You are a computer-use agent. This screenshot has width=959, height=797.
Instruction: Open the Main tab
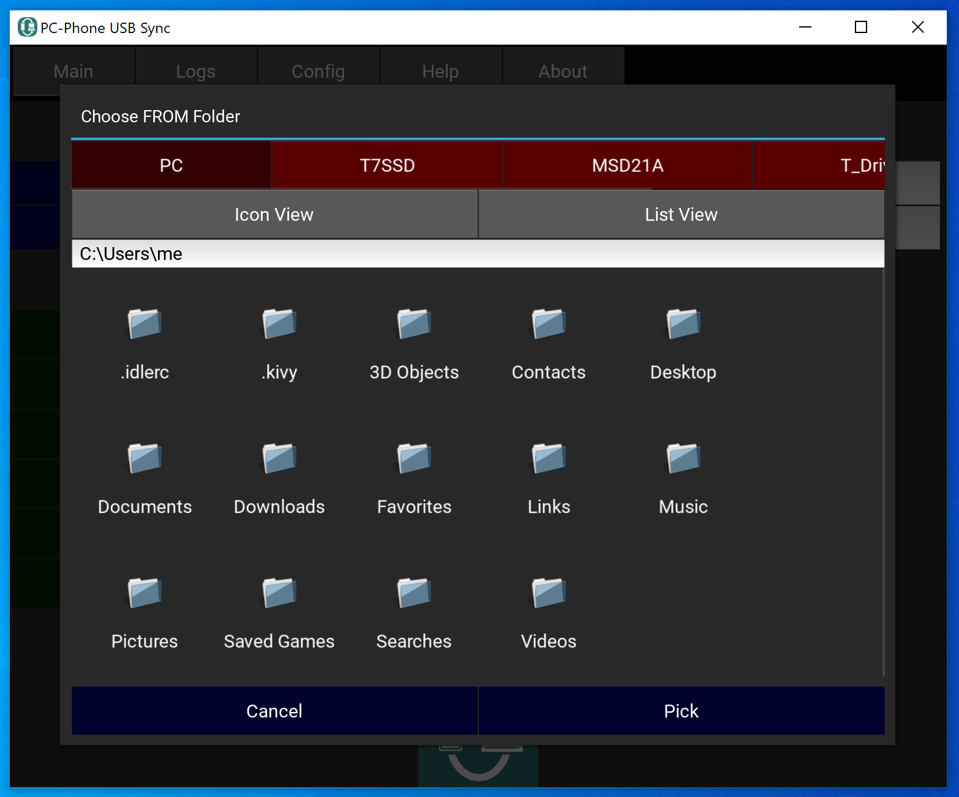[73, 72]
